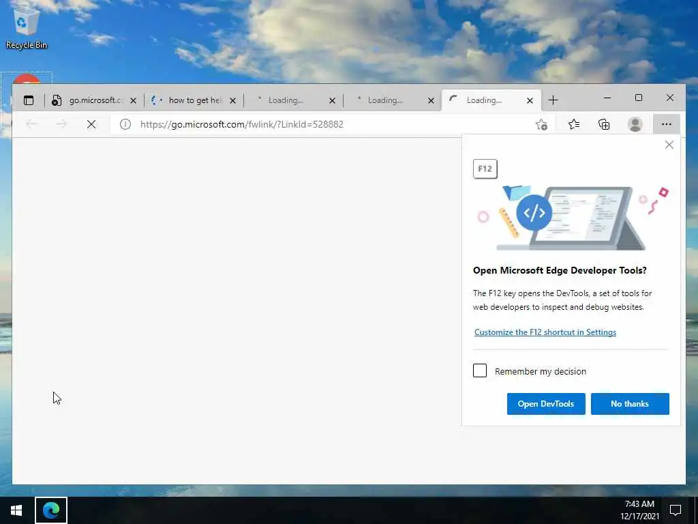Viewport: 698px width, 524px height.
Task: Open the taskbar clock and date
Action: (x=639, y=510)
